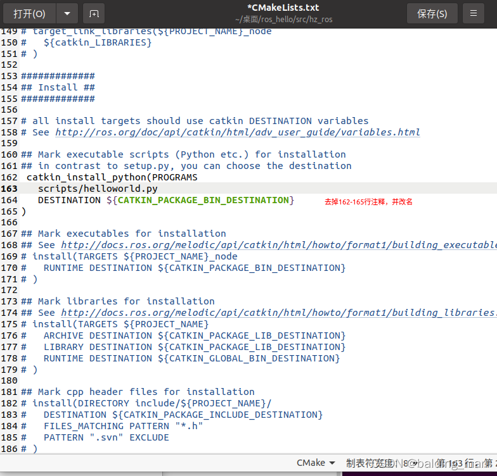Click '## Mark libraries for installation' comment
This screenshot has height=476, width=497.
pos(118,301)
